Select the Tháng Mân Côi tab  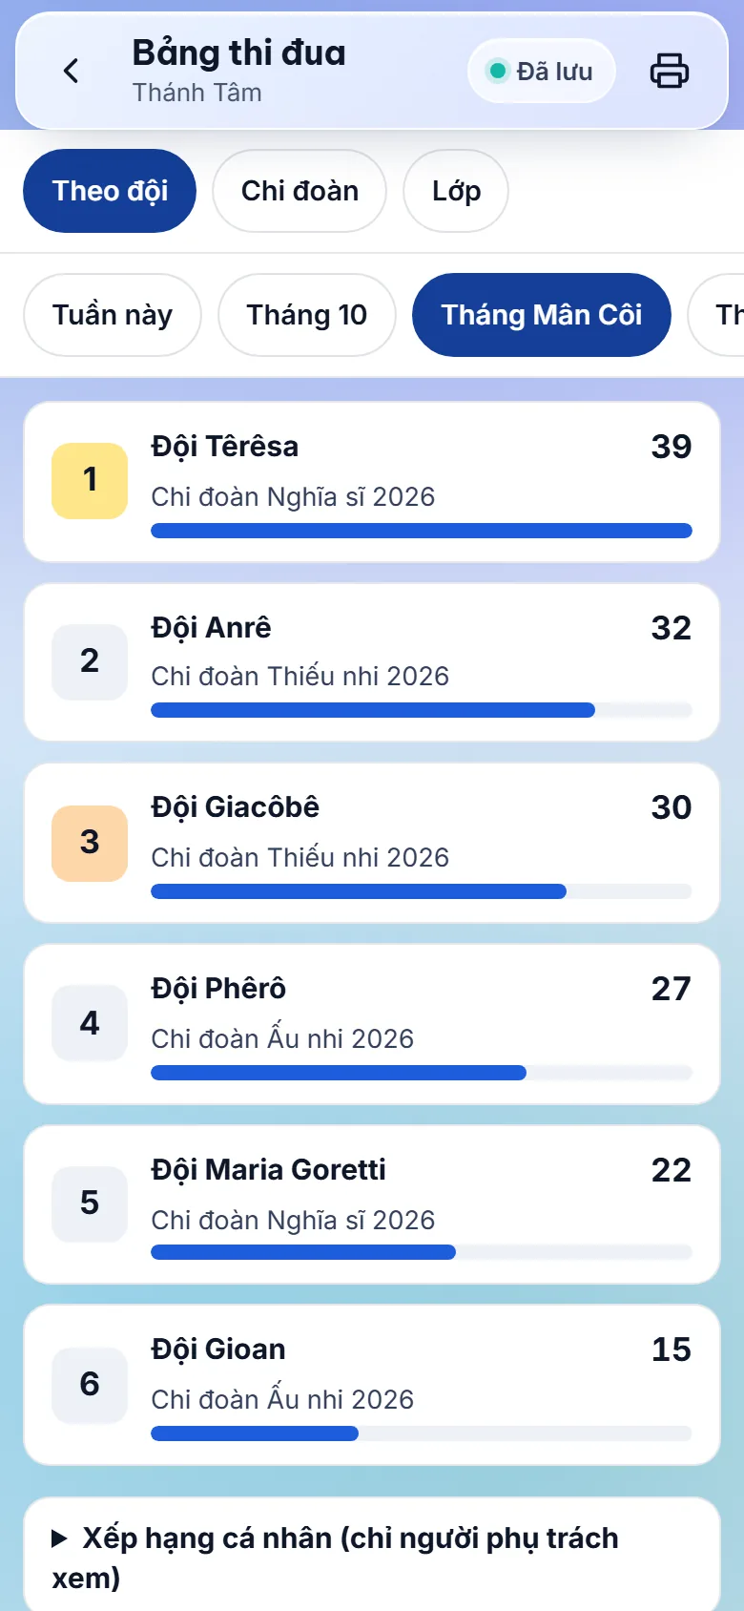pos(542,315)
